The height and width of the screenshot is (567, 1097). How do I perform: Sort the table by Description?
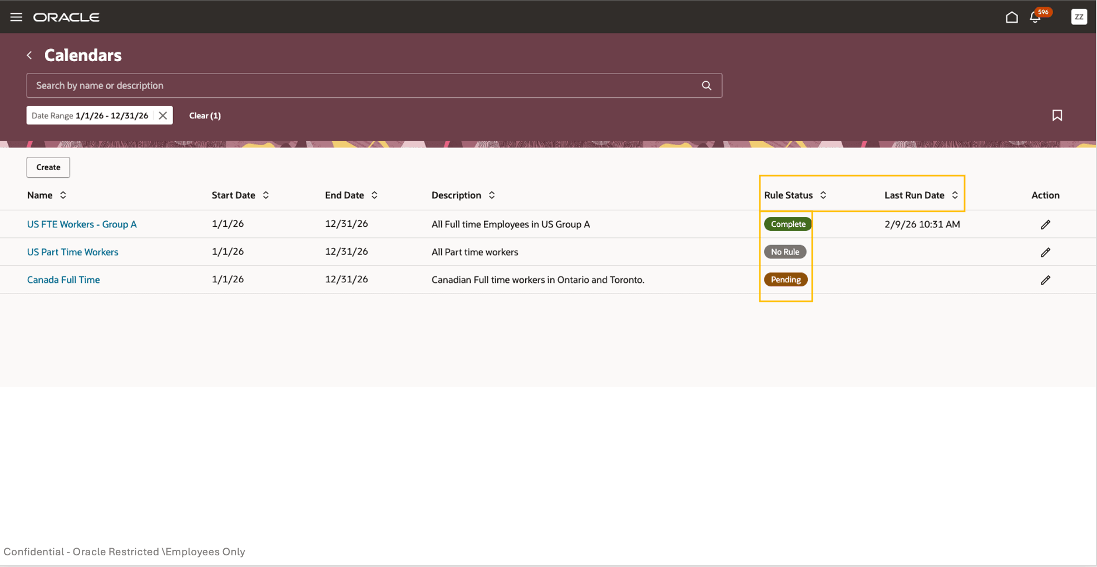coord(492,195)
